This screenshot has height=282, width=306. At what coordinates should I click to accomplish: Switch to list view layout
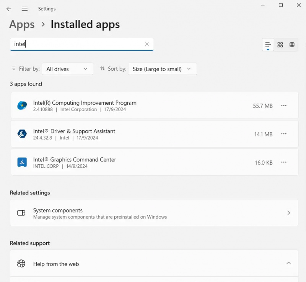pos(268,45)
